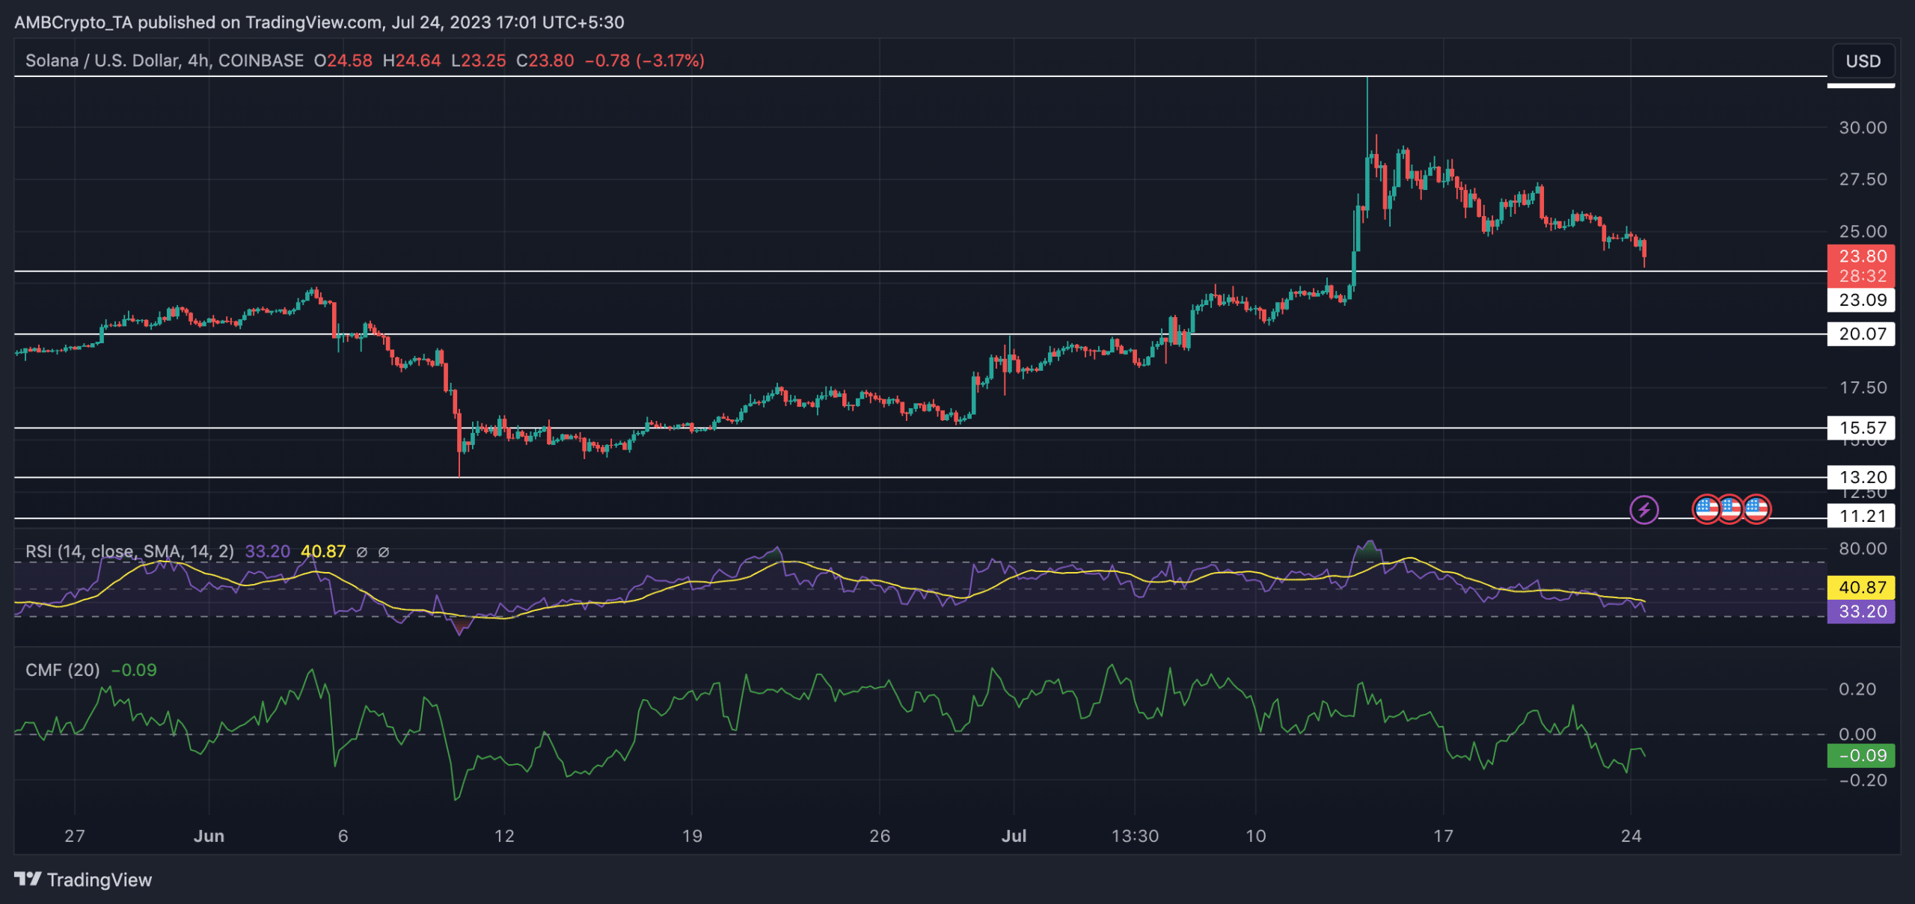Select the 23.09 horizontal line price label
This screenshot has width=1915, height=904.
(x=1861, y=300)
